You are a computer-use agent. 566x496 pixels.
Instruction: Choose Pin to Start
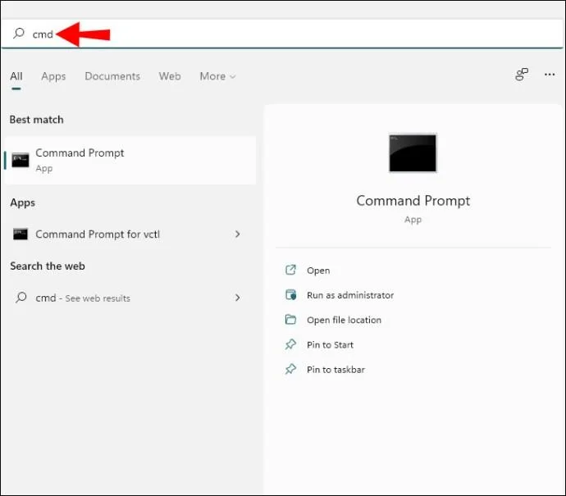coord(330,345)
